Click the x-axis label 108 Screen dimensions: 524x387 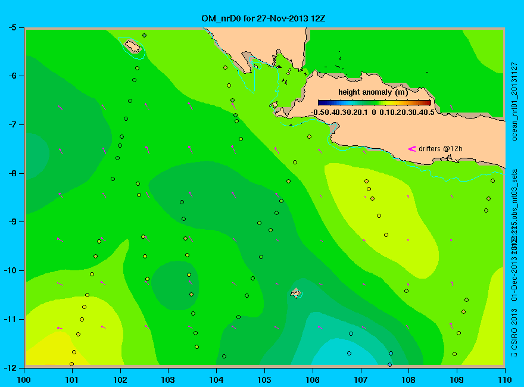pyautogui.click(x=408, y=380)
